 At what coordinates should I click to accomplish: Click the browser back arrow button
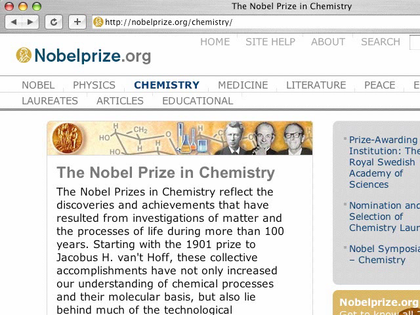(x=14, y=22)
